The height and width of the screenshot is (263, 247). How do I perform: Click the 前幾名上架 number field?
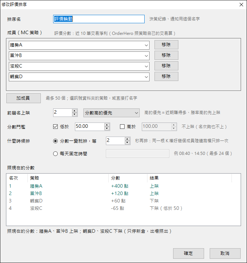63,113
